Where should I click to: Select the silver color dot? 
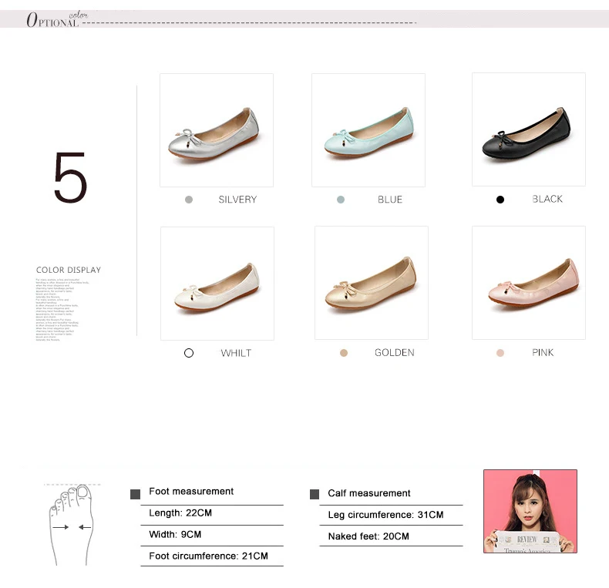189,200
